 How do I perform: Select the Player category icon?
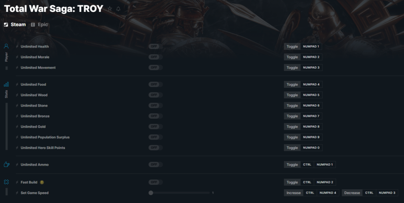coord(6,46)
